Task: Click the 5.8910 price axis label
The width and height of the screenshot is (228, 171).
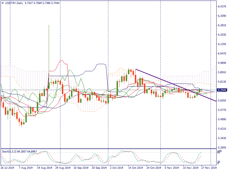Action: tap(222, 72)
